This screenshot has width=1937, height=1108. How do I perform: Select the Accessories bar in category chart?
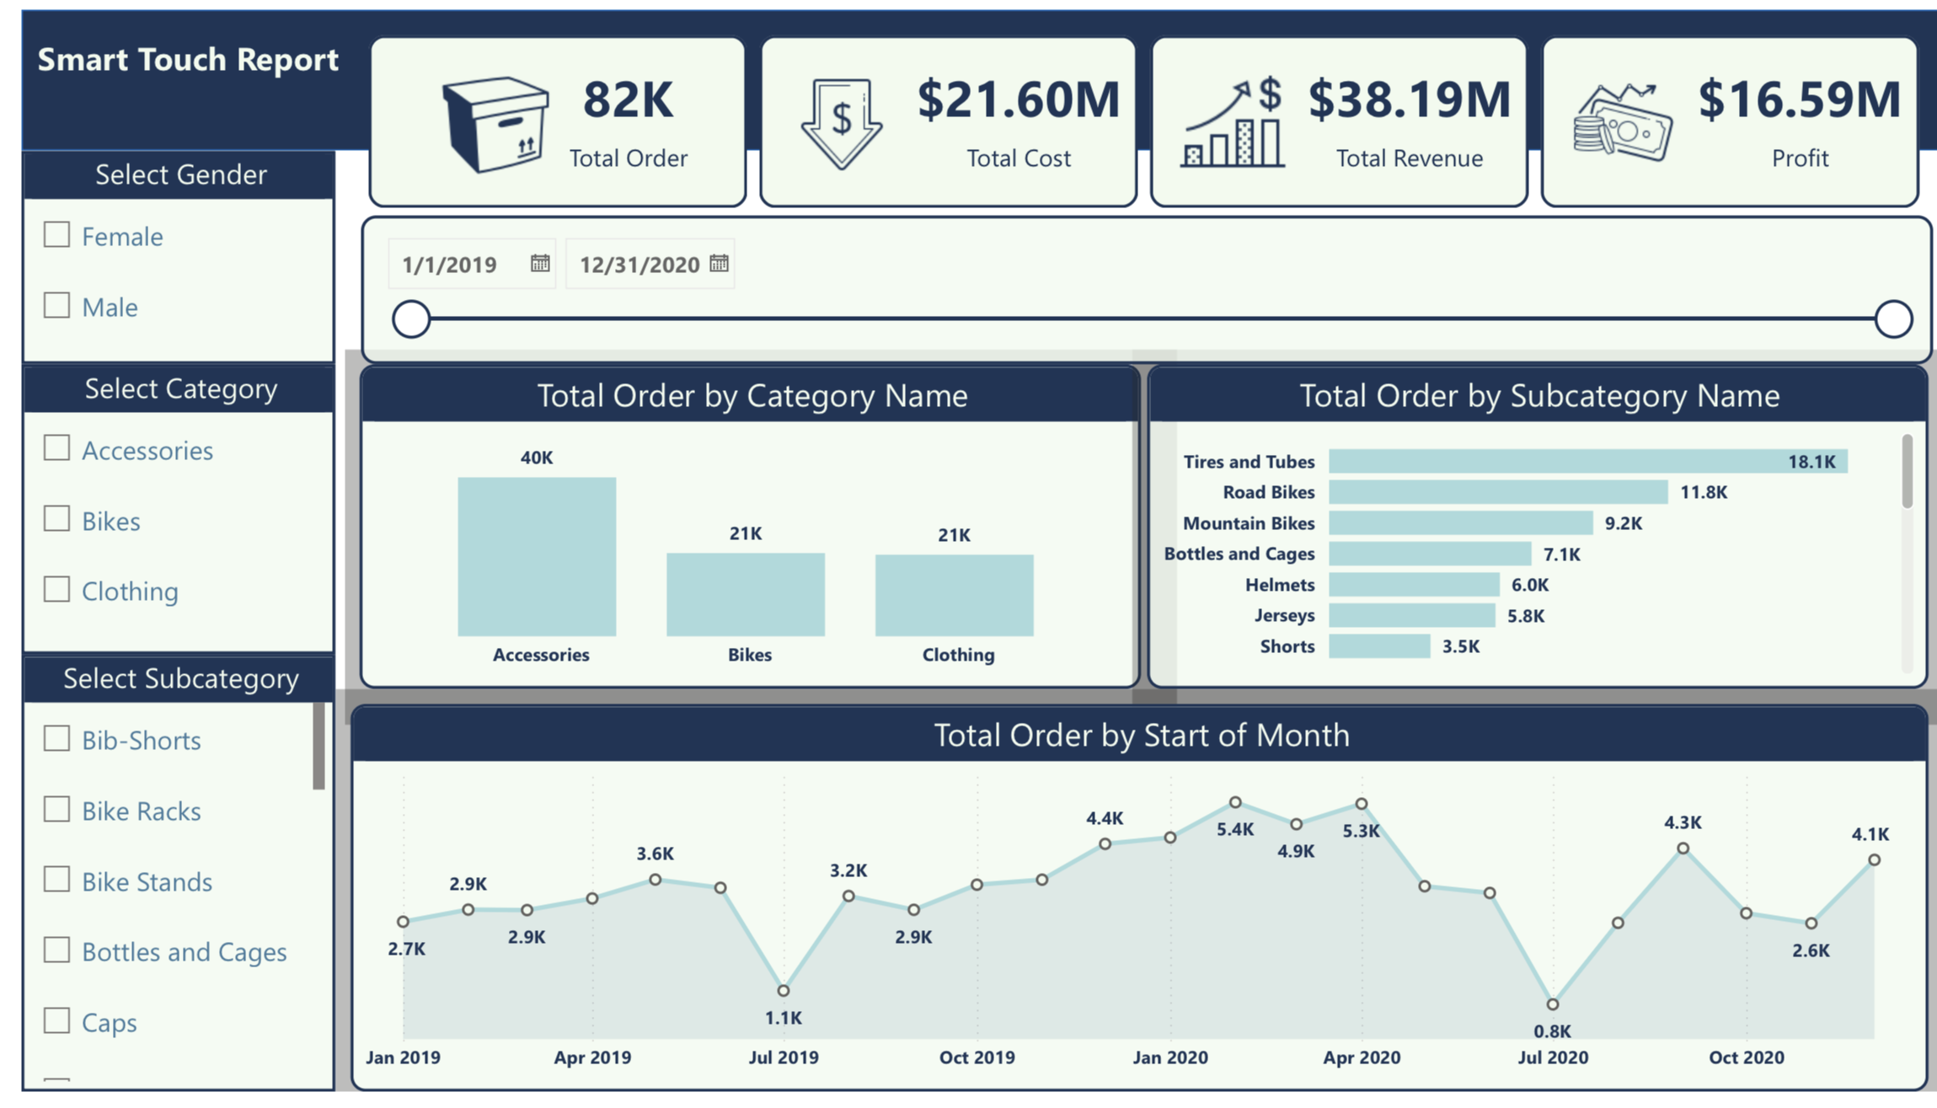pos(537,557)
